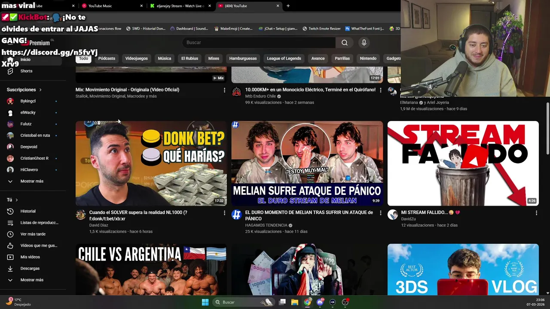
Task: Open more options for Monociclo Eléctrico video
Action: [380, 90]
